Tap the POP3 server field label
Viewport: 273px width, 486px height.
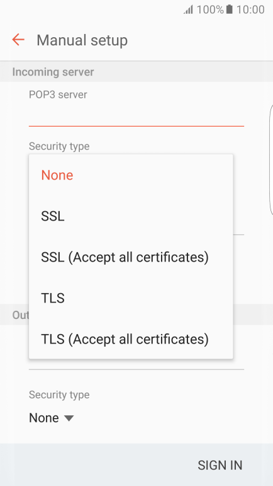point(58,95)
